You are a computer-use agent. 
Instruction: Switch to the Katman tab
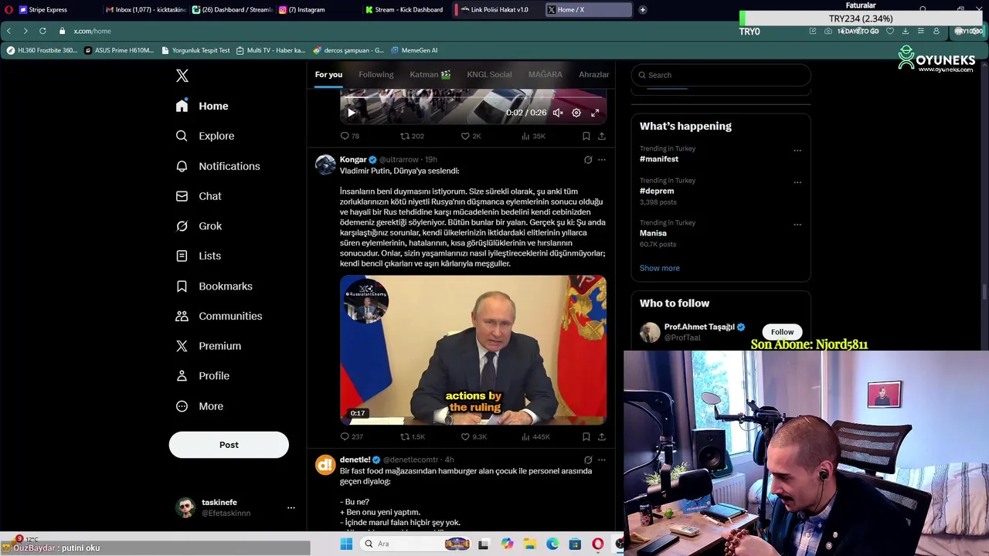[x=430, y=74]
